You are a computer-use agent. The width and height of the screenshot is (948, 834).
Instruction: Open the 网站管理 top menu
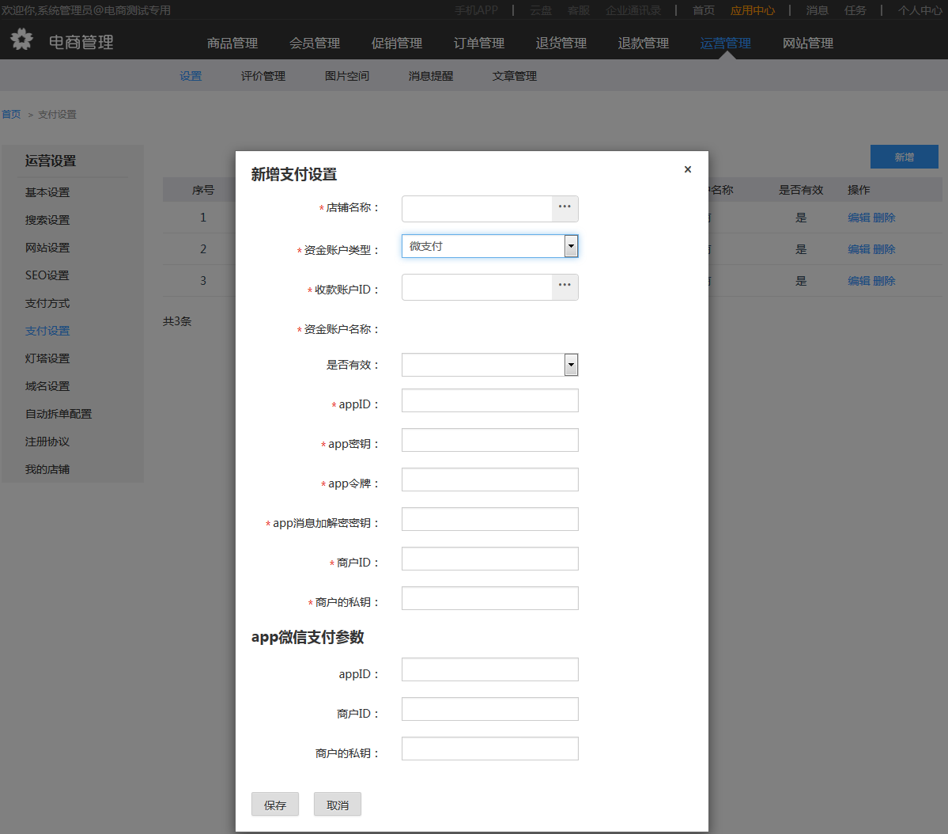coord(808,43)
